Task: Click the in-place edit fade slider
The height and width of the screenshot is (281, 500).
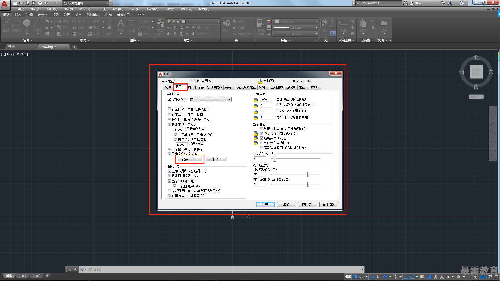Action: click(309, 184)
